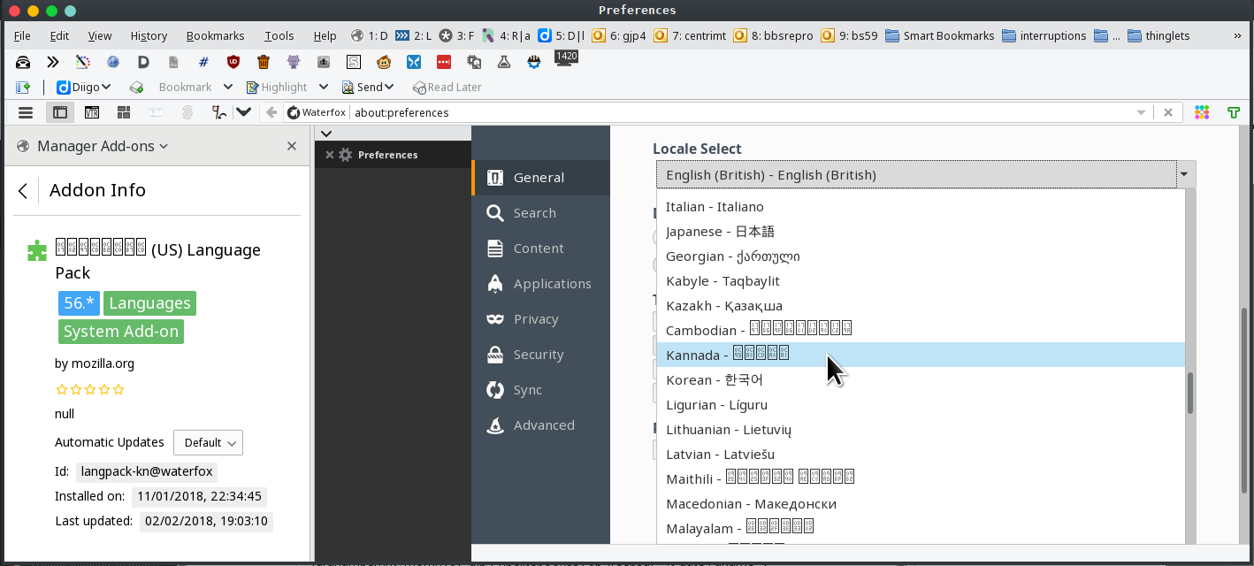Click the lab flask toolbar icon
Screen dimensions: 1254x566
pos(504,62)
